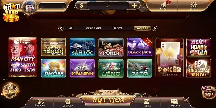Launch the Tiến Lên Miền Nam game

53,47
